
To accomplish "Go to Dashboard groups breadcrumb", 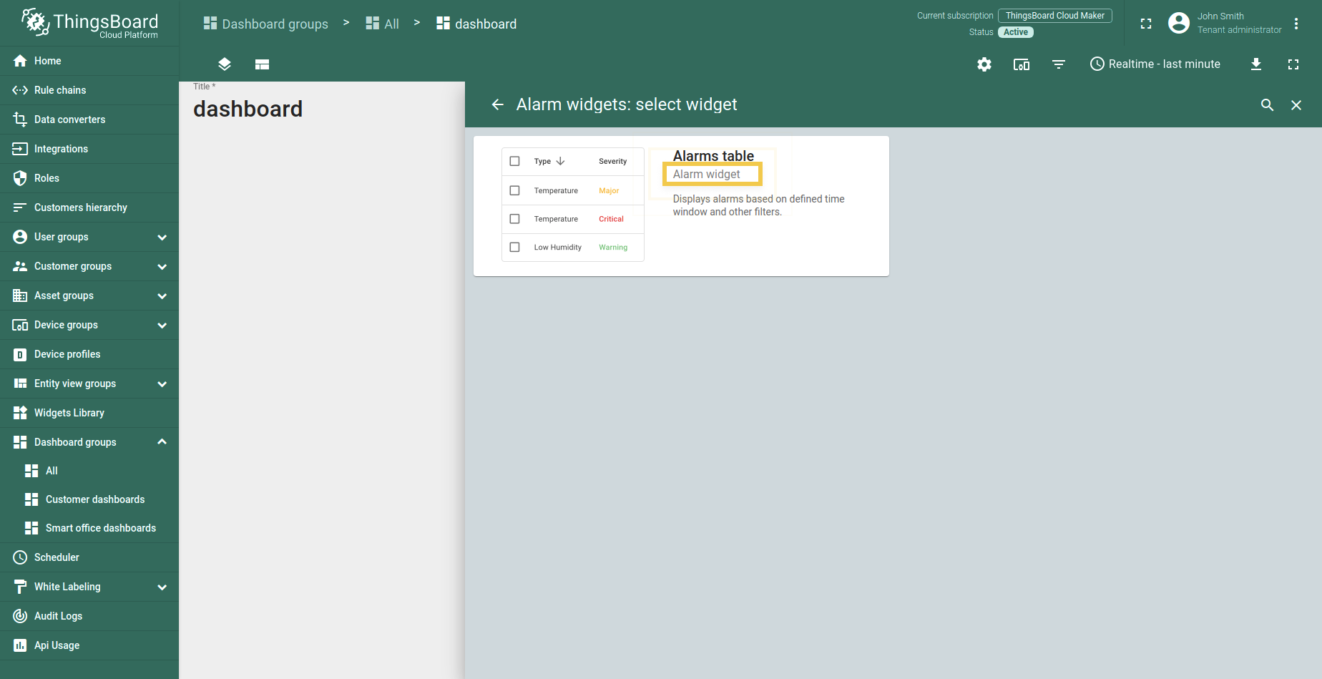I will point(265,24).
